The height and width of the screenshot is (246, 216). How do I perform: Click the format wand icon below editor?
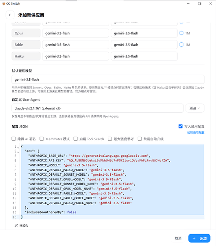pyautogui.click(x=16, y=225)
